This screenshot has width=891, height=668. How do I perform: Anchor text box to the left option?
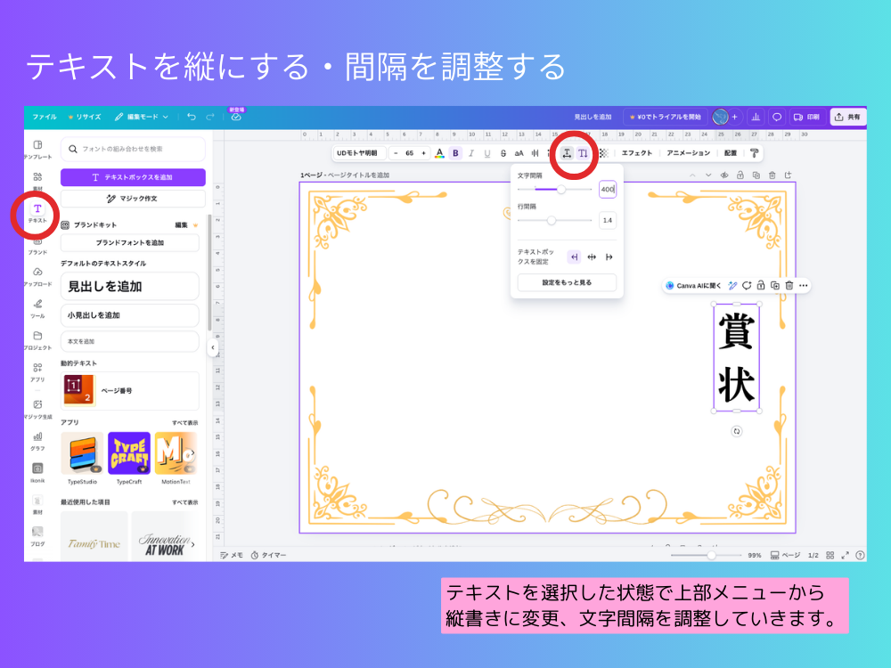[574, 257]
